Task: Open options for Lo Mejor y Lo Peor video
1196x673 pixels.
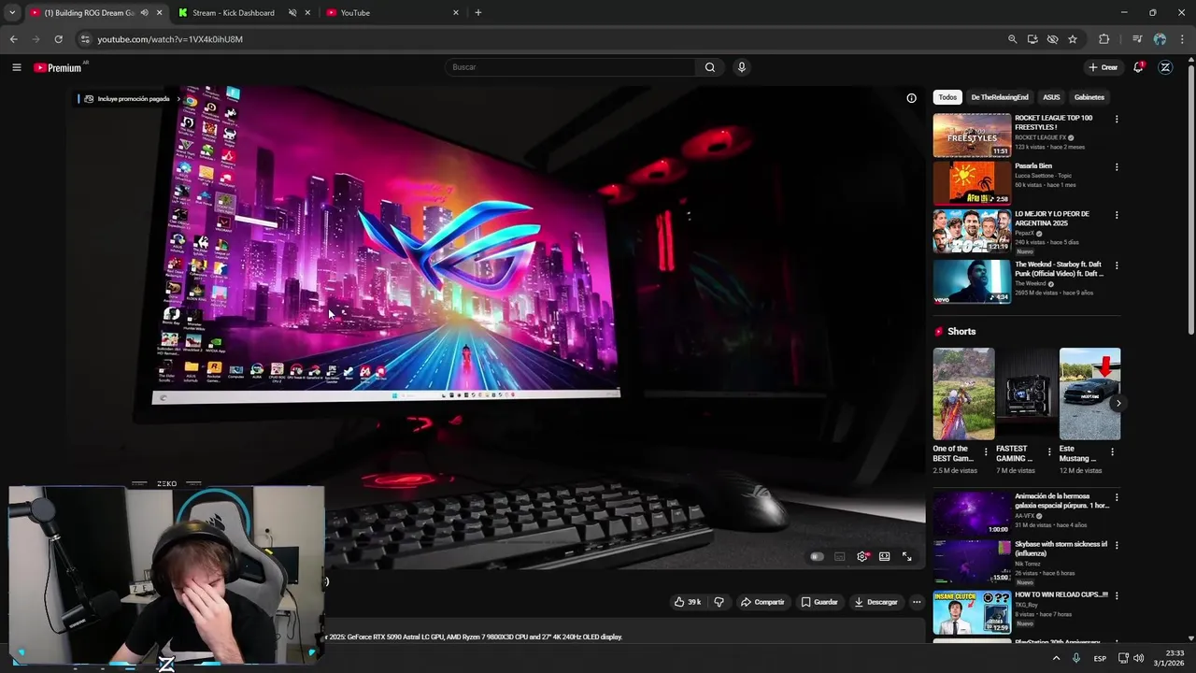Action: pos(1117,215)
